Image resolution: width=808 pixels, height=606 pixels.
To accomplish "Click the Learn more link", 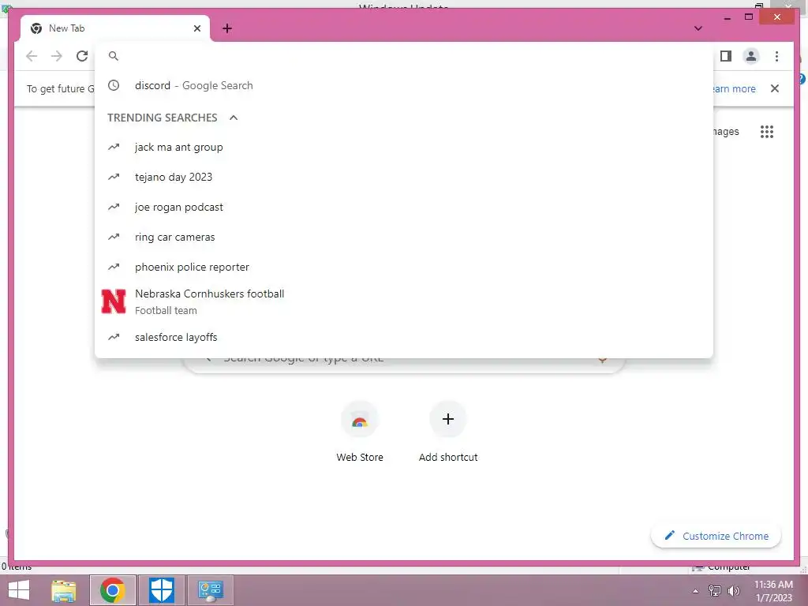I will (734, 88).
